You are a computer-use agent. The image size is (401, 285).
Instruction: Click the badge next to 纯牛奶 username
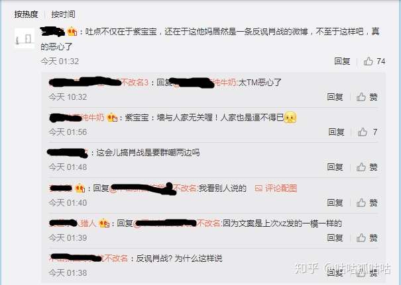tap(112, 118)
